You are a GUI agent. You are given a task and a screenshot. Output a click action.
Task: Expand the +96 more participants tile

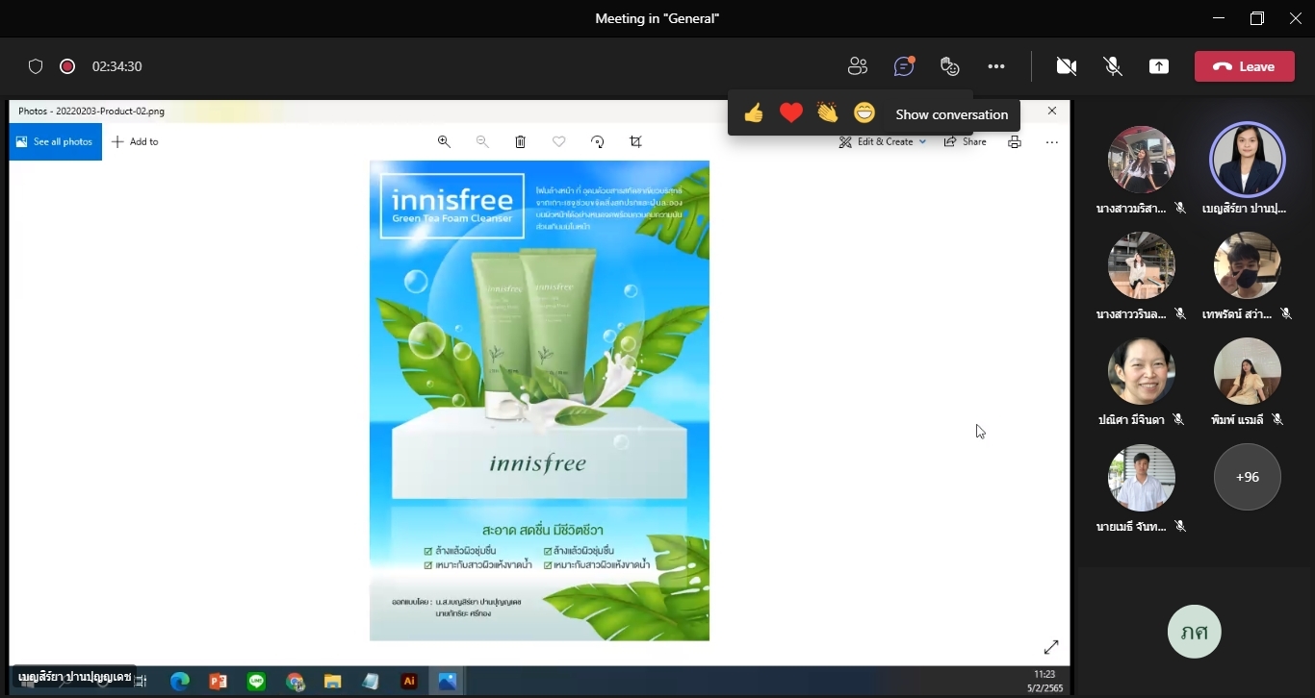pyautogui.click(x=1247, y=477)
